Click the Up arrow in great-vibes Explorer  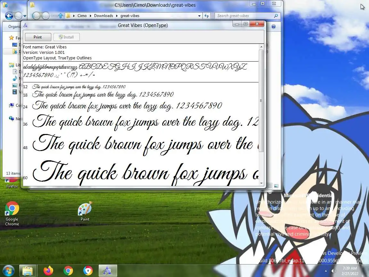coord(61,16)
